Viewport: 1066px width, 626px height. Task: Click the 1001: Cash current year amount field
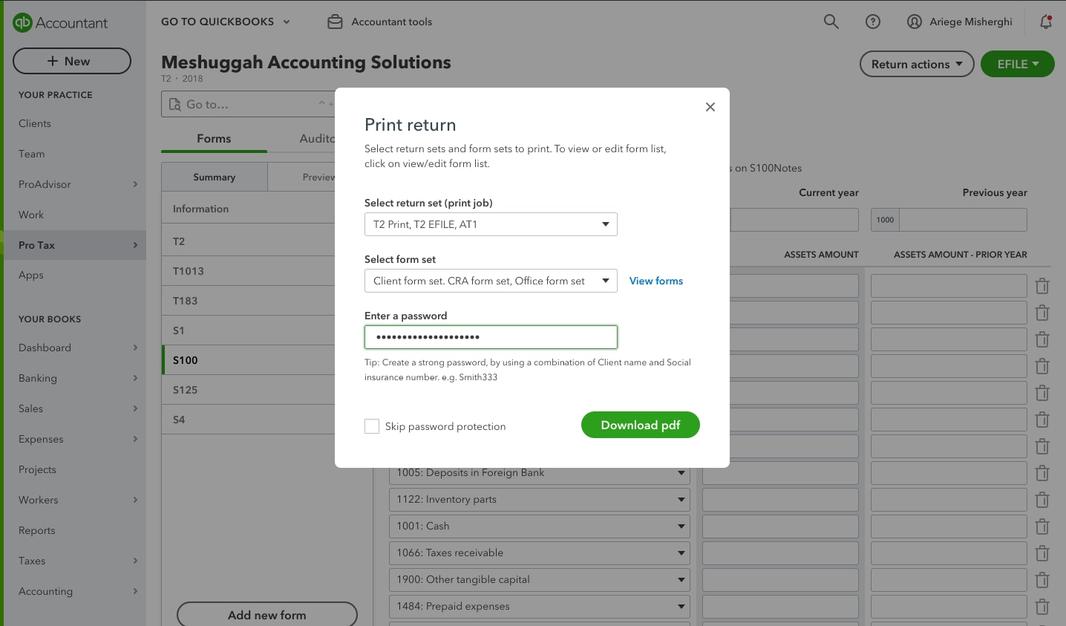780,526
